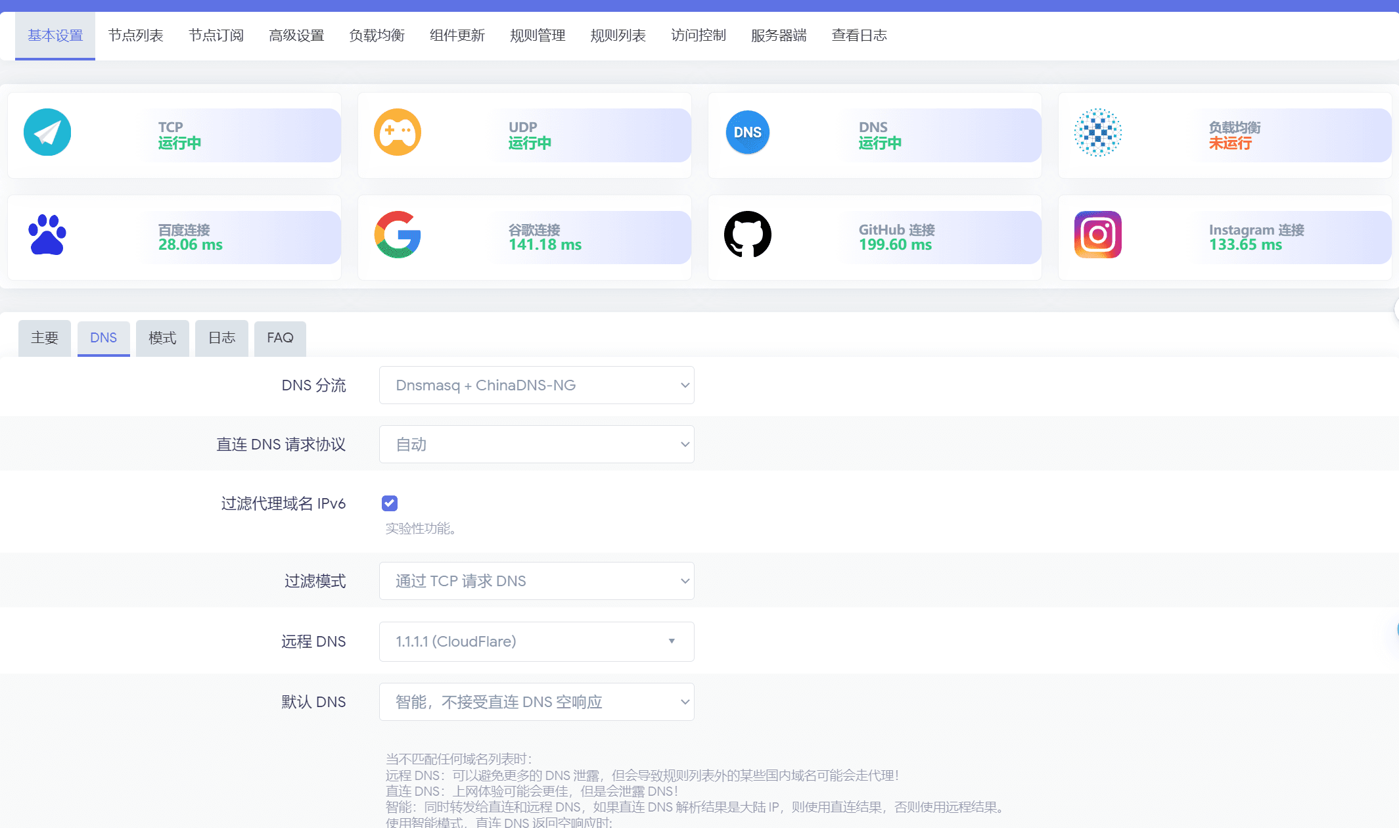Image resolution: width=1399 pixels, height=828 pixels.
Task: Click the UDP gamepad status icon
Action: pyautogui.click(x=398, y=132)
